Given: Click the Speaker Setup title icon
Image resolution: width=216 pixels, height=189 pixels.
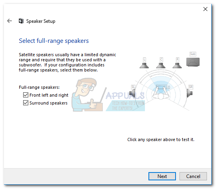Looking at the screenshot, I should [x=21, y=21].
